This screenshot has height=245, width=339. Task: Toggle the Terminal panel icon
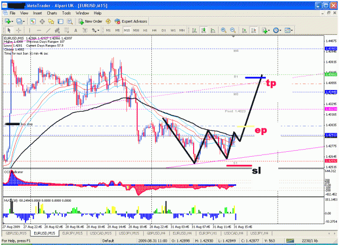pyautogui.click(x=60, y=21)
